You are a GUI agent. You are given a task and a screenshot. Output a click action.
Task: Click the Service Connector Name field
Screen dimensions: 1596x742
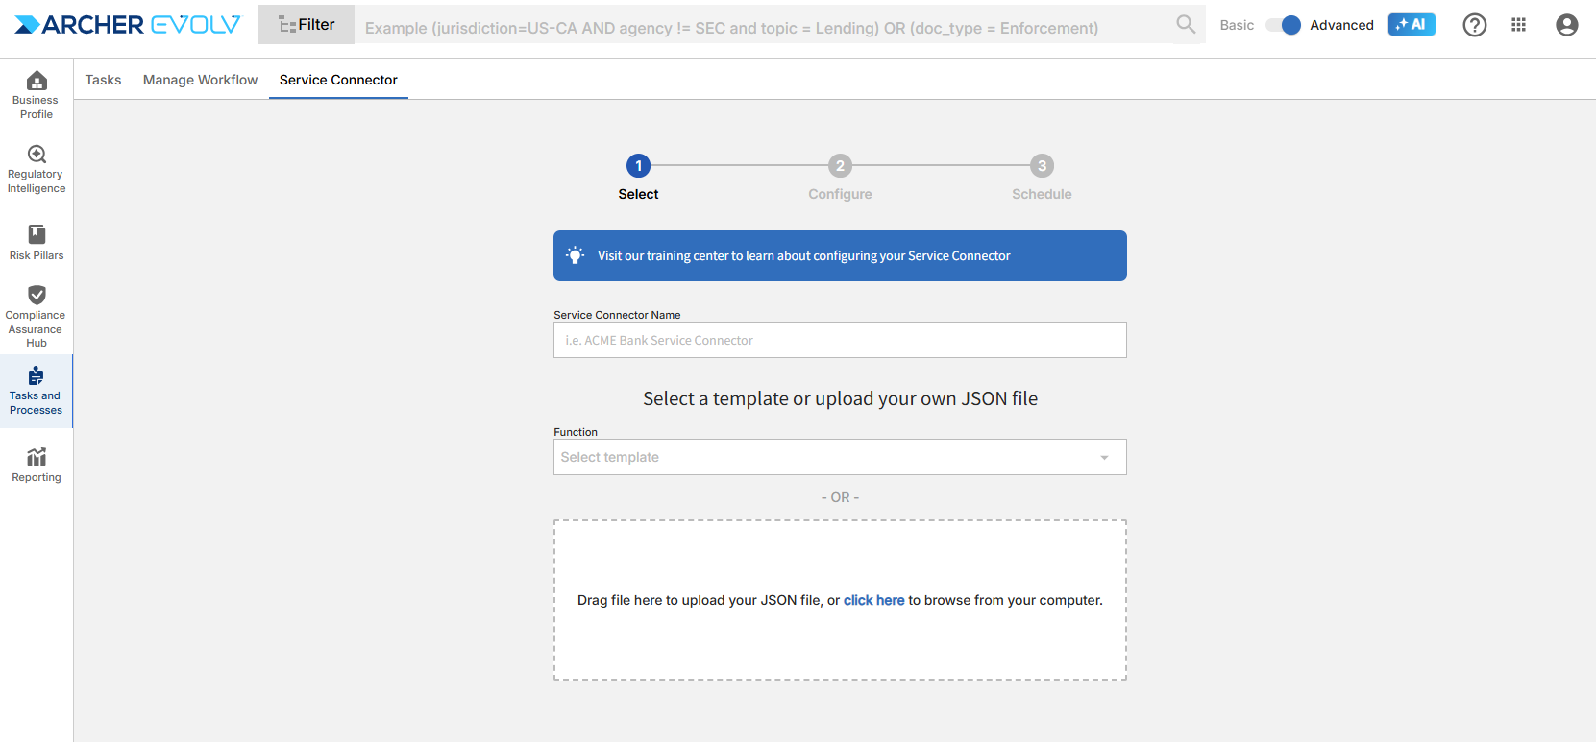(x=840, y=340)
